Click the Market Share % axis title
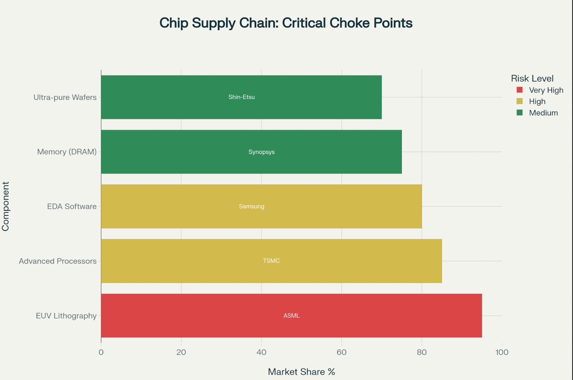Screen dimensions: 573x380 [x=301, y=372]
